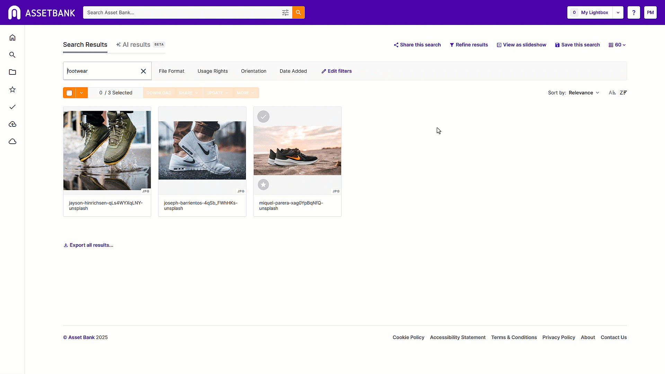Select the miquel-parera asset with the tick circle
This screenshot has width=665, height=374.
263,117
